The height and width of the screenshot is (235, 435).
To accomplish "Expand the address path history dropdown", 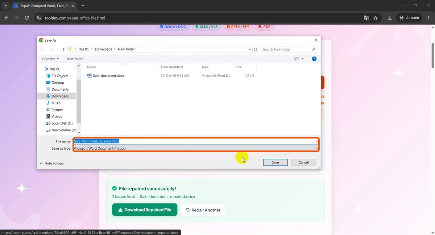I will (x=250, y=49).
